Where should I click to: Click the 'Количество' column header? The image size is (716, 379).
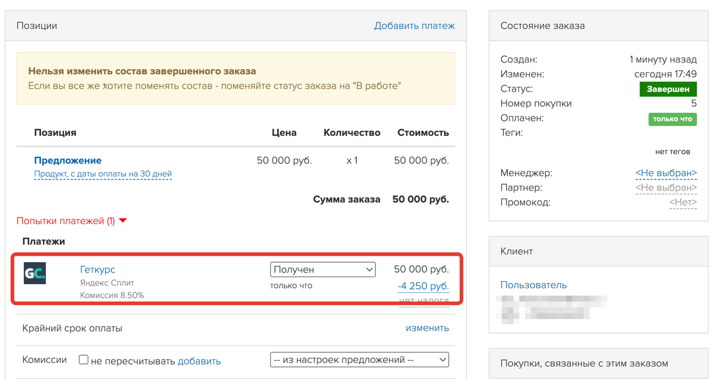(352, 132)
